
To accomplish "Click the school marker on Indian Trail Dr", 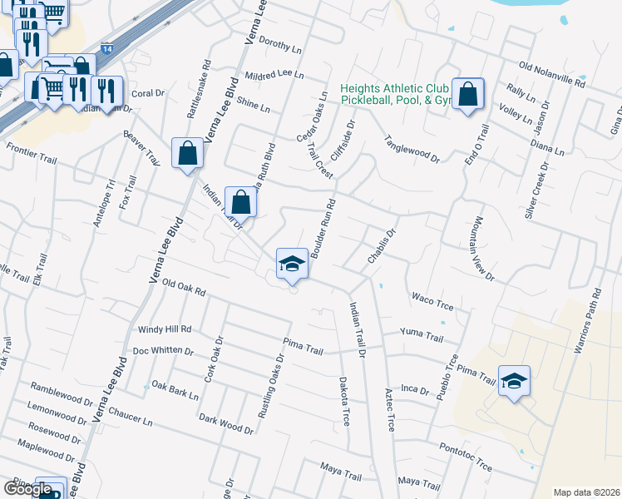I will pyautogui.click(x=292, y=265).
